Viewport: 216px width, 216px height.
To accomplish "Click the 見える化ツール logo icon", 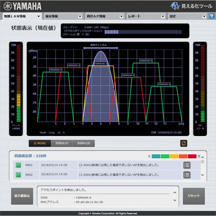I will pos(175,6).
